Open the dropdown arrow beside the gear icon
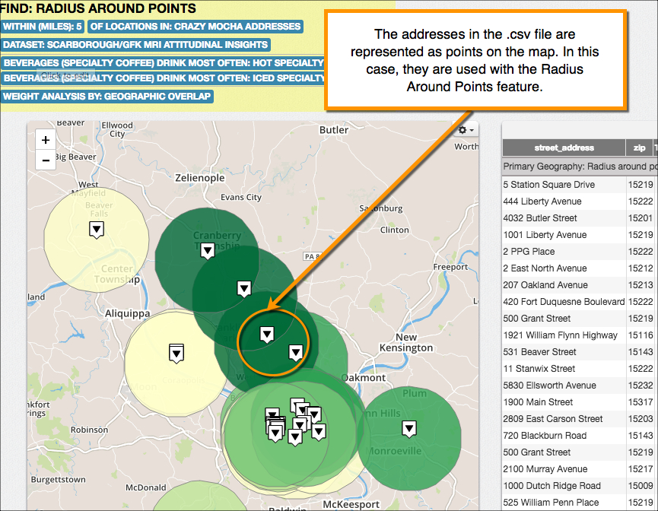Image resolution: width=658 pixels, height=511 pixels. coord(472,130)
